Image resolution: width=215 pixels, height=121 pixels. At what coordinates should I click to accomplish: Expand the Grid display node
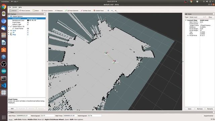[9, 31]
